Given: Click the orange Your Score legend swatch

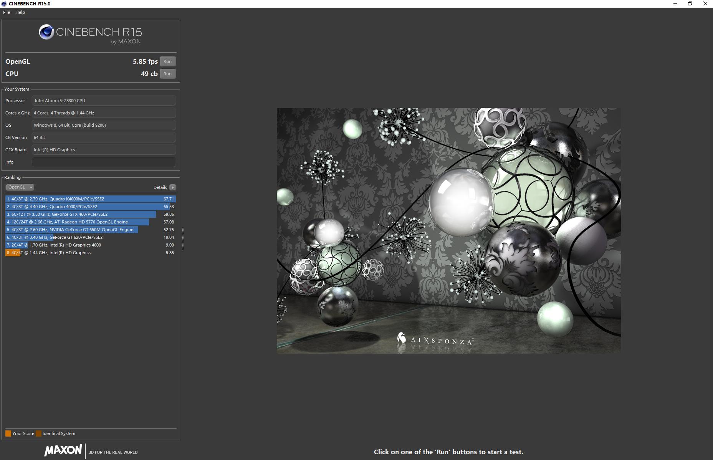Looking at the screenshot, I should pos(8,434).
